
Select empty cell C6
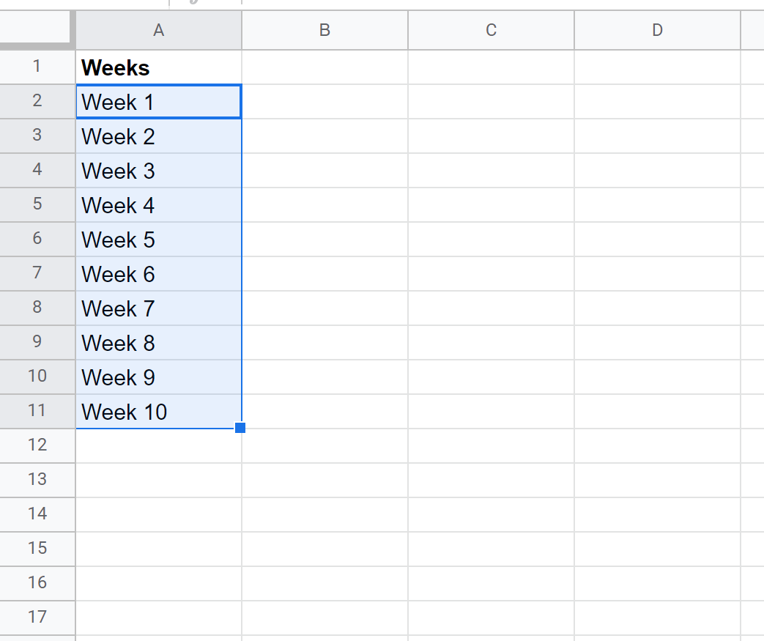click(x=491, y=240)
